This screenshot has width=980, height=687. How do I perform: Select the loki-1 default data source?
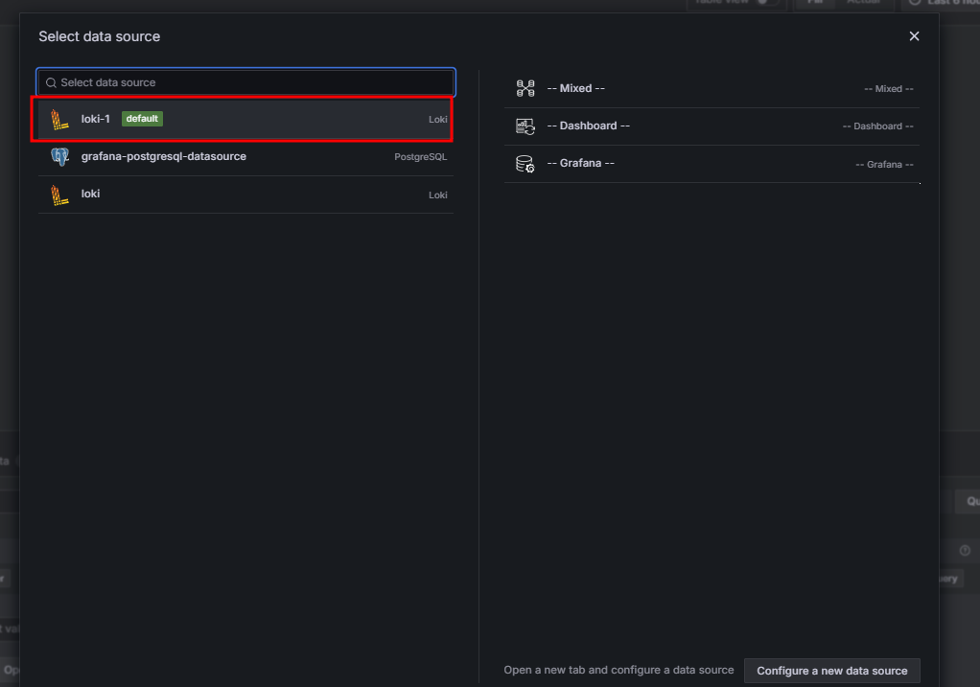point(245,119)
